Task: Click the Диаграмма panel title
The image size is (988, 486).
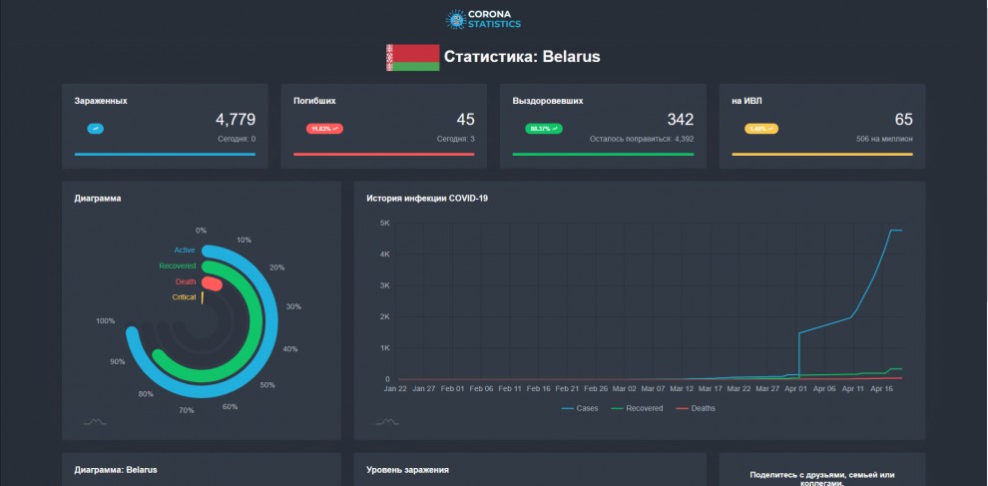Action: (98, 199)
